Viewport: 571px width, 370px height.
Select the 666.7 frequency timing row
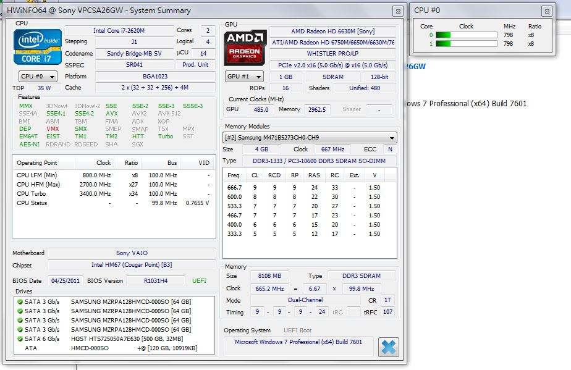pyautogui.click(x=309, y=188)
